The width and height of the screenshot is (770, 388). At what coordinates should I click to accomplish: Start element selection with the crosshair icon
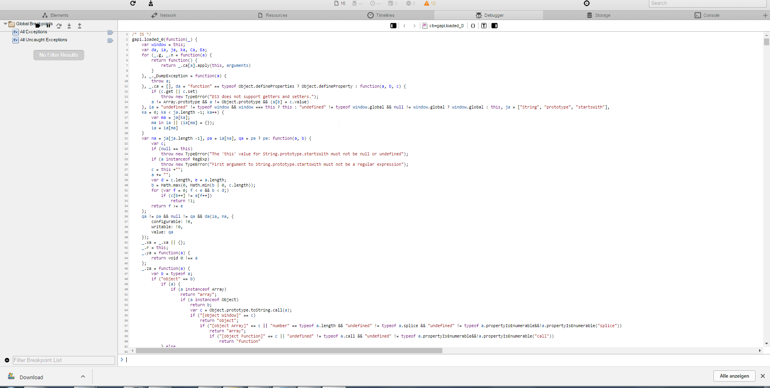587,3
